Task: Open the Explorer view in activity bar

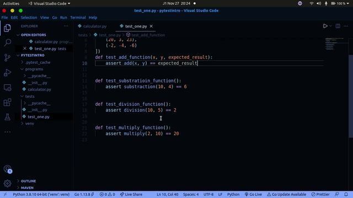Action: point(7,28)
